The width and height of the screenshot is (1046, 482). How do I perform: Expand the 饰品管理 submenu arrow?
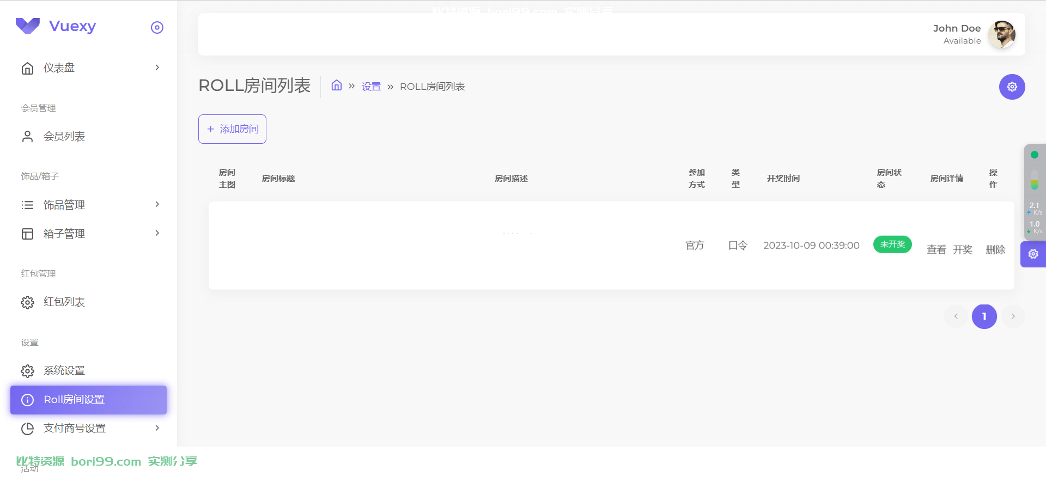(157, 204)
